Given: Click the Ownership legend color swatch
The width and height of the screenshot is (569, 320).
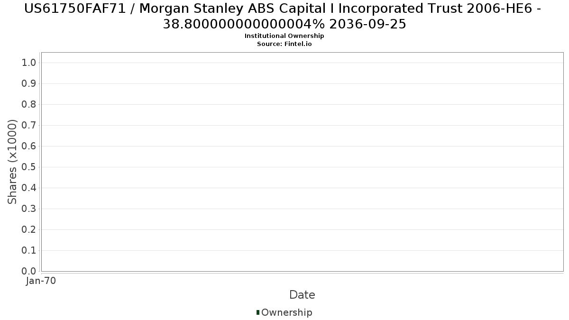Looking at the screenshot, I should 258,312.
